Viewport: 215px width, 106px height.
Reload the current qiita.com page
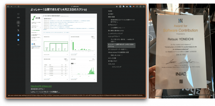pos(19,6)
